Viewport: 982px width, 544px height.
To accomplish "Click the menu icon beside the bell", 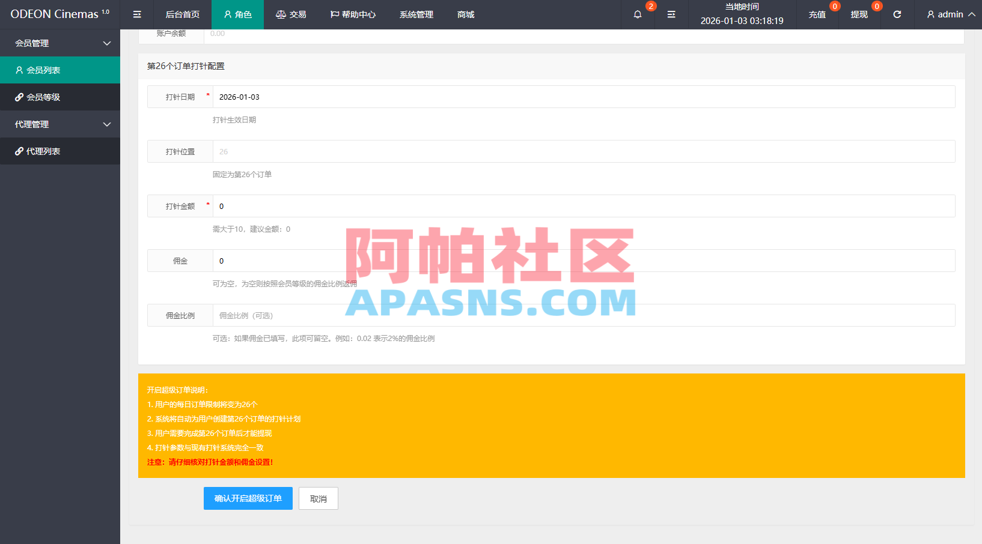I will pyautogui.click(x=671, y=14).
